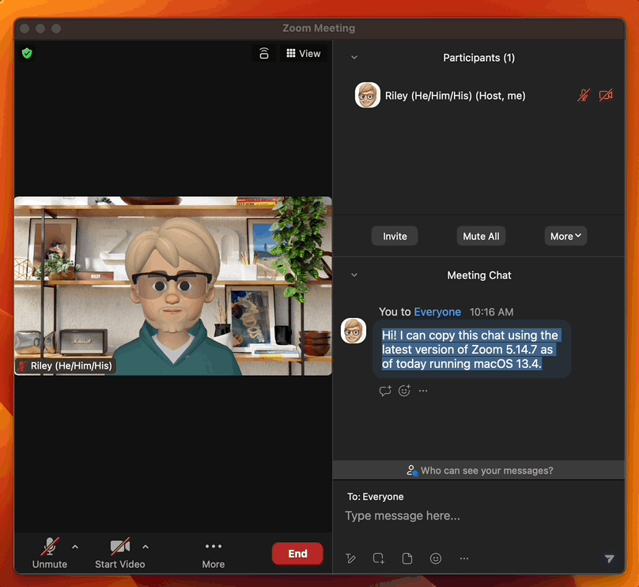Image resolution: width=639 pixels, height=587 pixels.
Task: Collapse the Meeting Chat panel chevron
Action: click(x=354, y=275)
